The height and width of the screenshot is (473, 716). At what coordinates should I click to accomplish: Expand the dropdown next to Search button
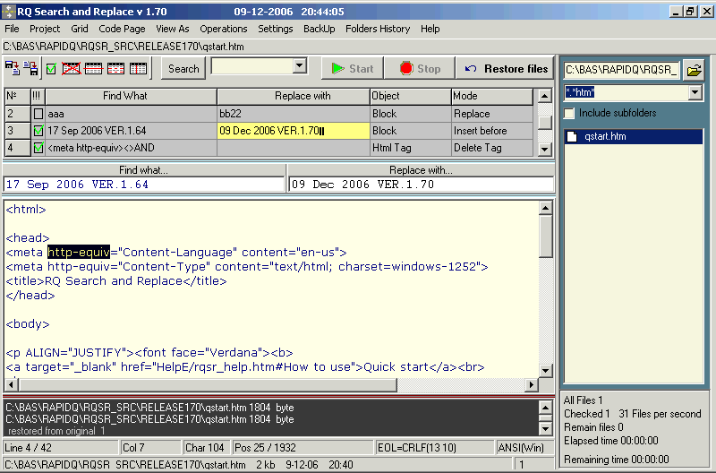pos(299,66)
